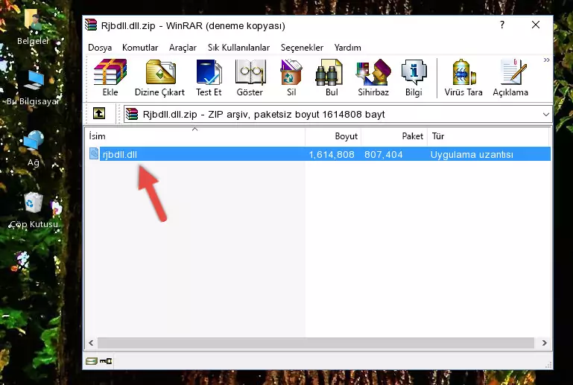The image size is (573, 385).
Task: Close the WinRAR window
Action: pyautogui.click(x=535, y=25)
